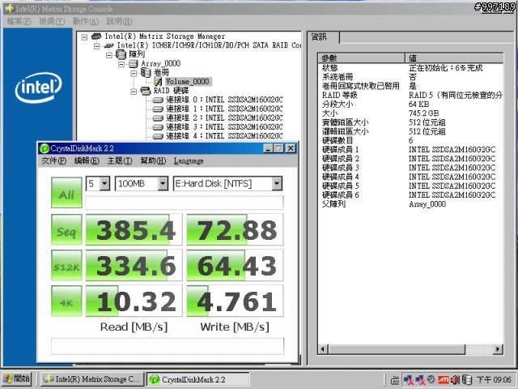Select the Volume_0000 label in the tree
518x389 pixels.
(x=187, y=81)
